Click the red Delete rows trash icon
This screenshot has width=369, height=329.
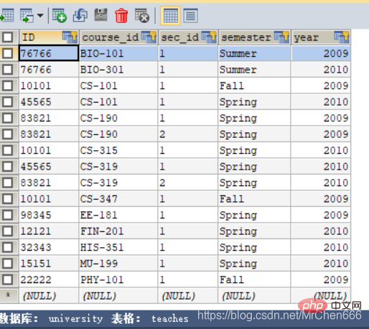(x=121, y=16)
